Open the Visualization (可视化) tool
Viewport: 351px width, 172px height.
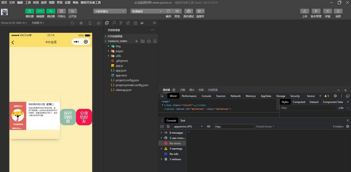[x=61, y=11]
